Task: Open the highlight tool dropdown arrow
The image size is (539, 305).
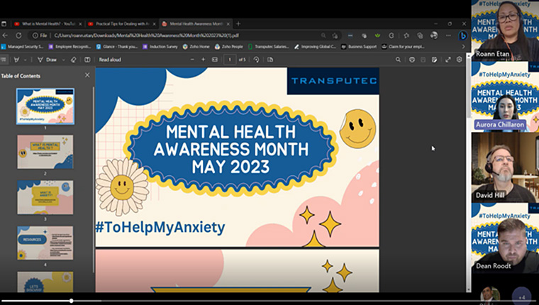Action: point(26,60)
